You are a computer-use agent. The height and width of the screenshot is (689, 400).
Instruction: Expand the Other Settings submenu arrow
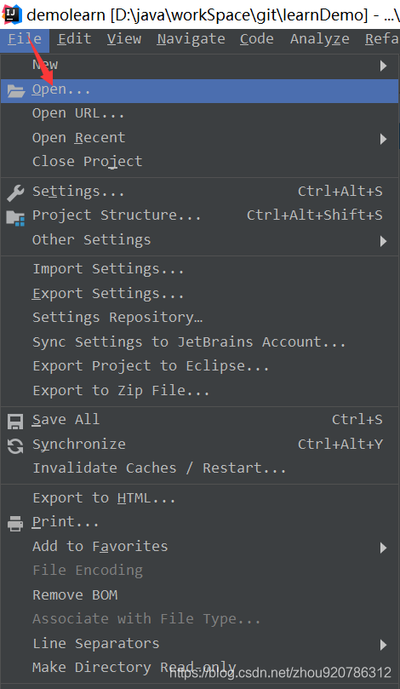point(383,241)
